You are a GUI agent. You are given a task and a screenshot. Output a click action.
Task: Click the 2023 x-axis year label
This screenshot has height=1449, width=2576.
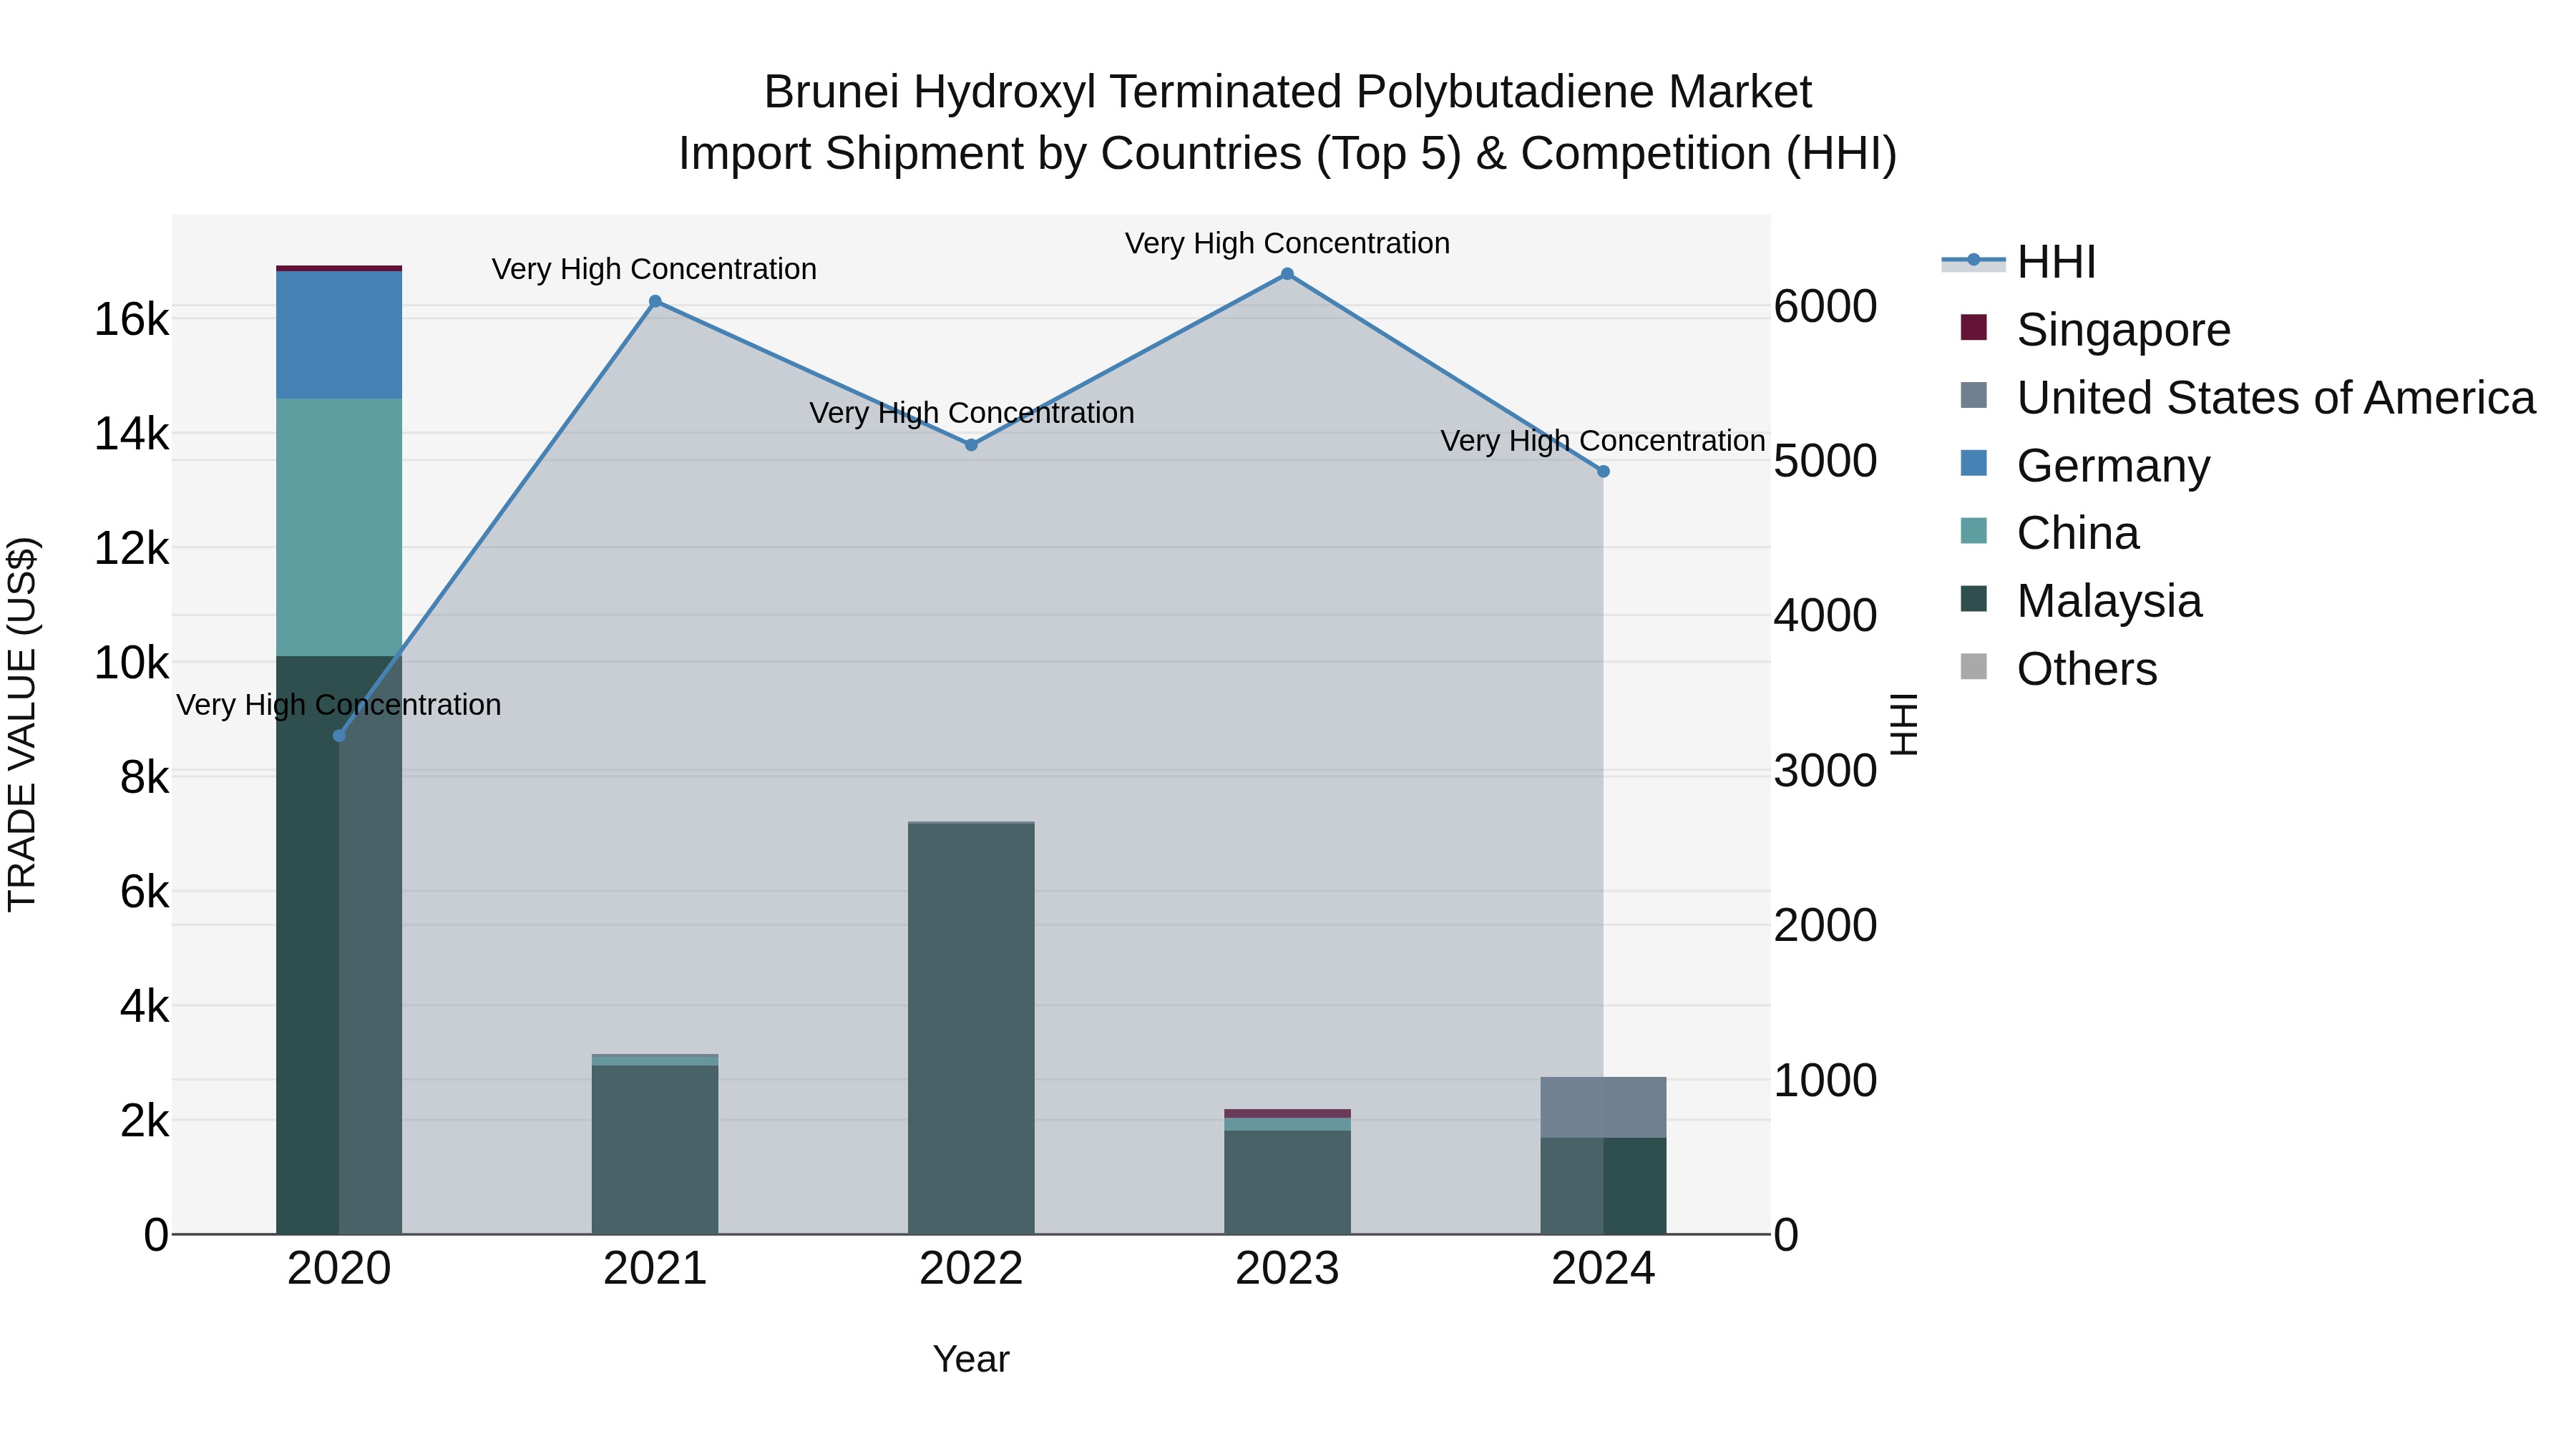[x=1287, y=1269]
